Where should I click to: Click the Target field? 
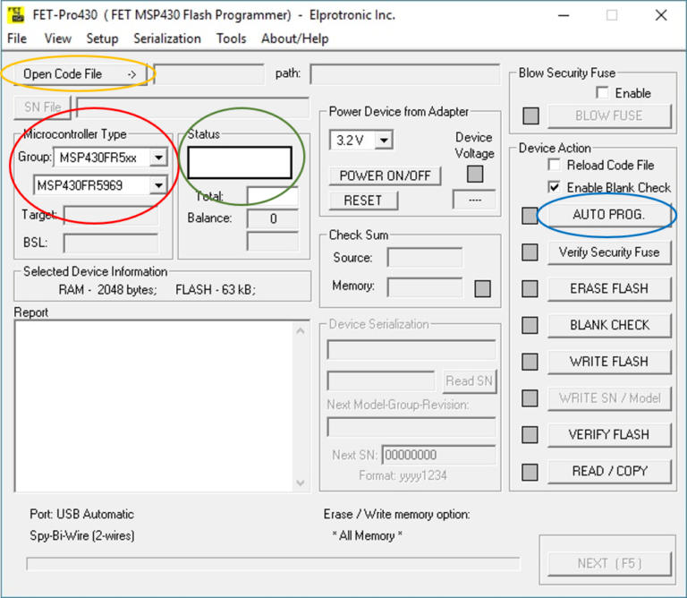[x=110, y=215]
